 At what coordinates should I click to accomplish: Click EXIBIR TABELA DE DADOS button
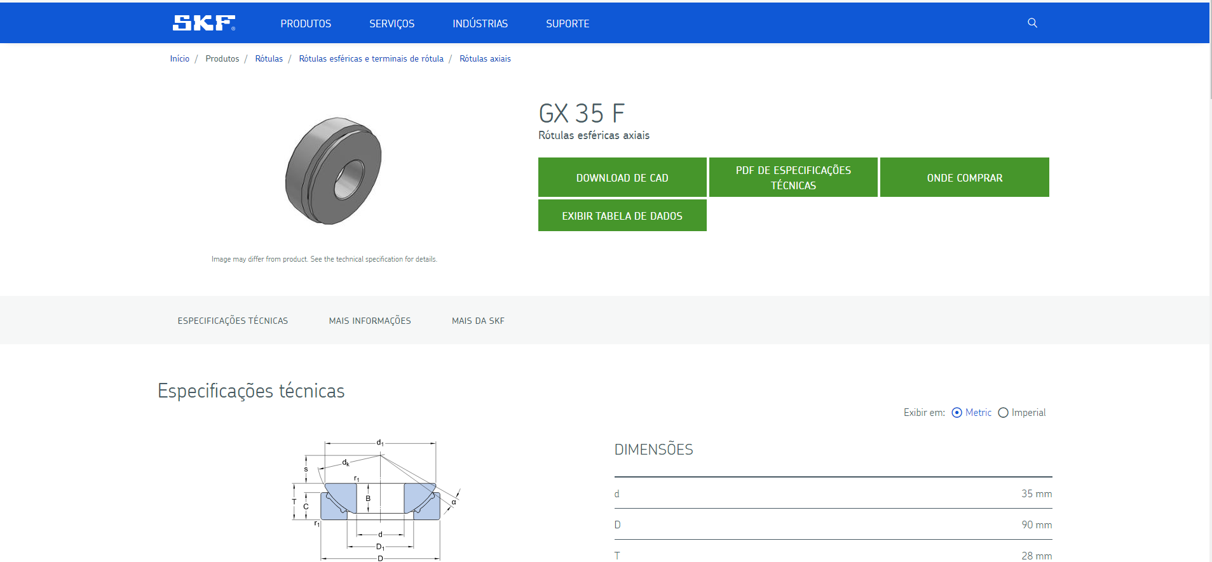tap(622, 215)
